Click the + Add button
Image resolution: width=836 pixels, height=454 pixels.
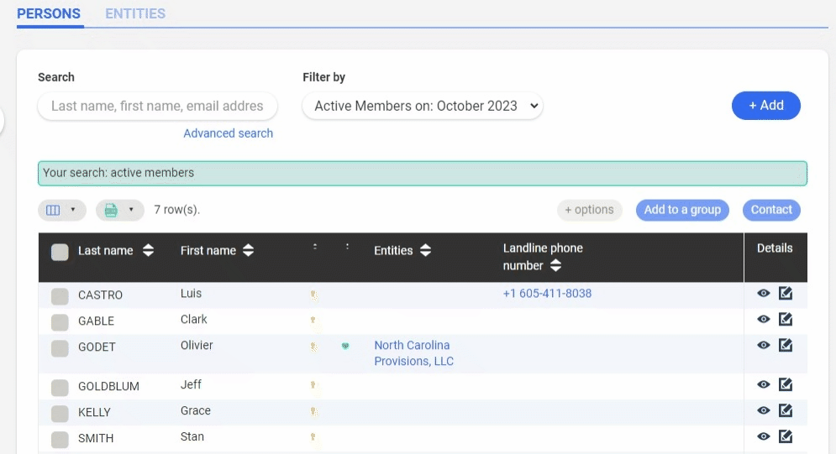tap(766, 106)
